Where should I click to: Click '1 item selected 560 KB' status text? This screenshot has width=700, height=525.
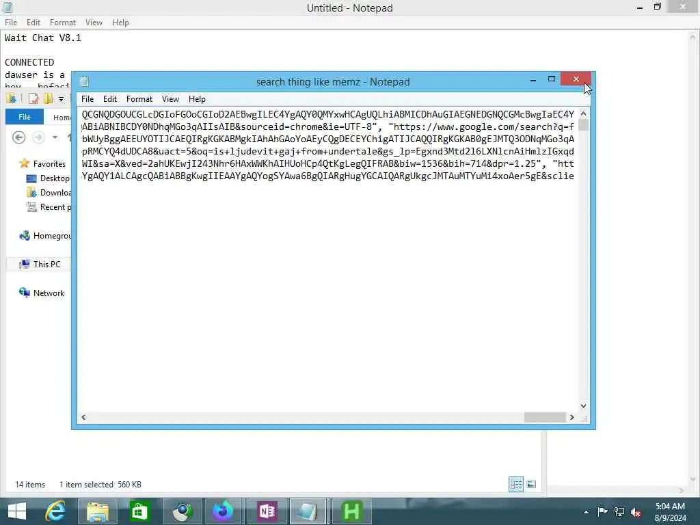pos(100,485)
